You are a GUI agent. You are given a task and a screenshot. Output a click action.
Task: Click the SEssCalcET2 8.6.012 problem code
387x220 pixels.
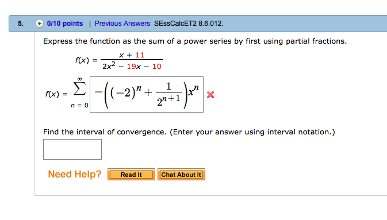(x=189, y=24)
